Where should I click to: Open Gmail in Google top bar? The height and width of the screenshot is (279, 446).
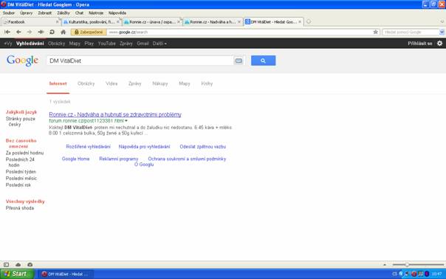point(143,44)
